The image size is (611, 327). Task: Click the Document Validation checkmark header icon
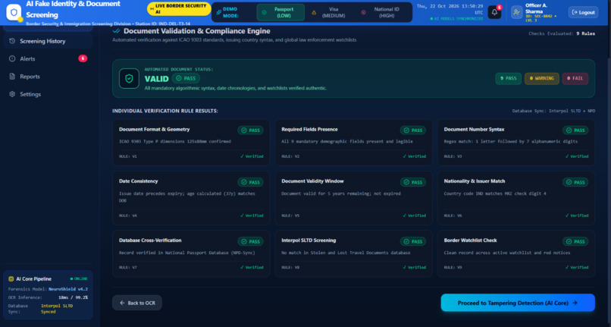[116, 31]
